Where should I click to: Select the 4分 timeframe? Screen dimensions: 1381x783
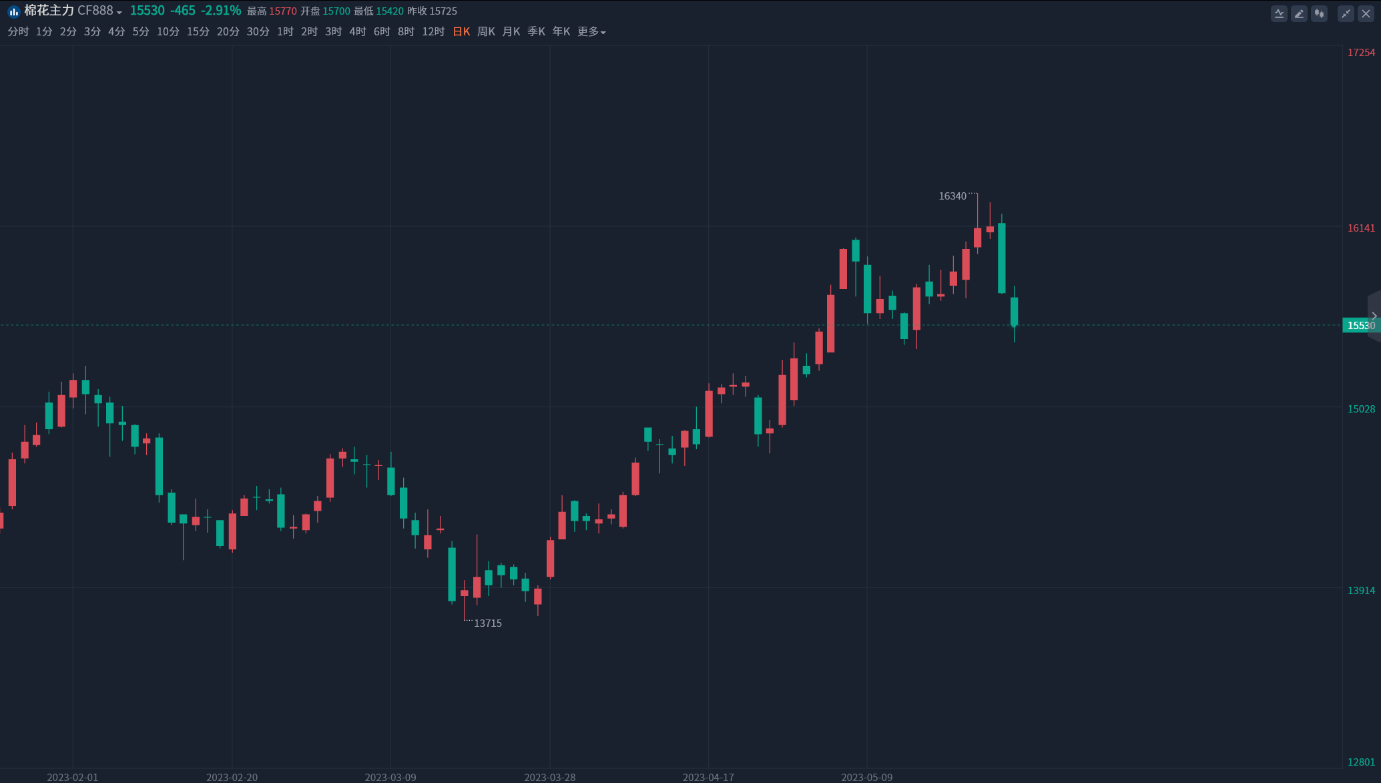[x=116, y=31]
